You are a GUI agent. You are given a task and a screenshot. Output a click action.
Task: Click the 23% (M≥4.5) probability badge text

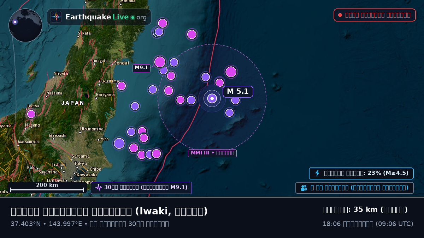pyautogui.click(x=366, y=173)
